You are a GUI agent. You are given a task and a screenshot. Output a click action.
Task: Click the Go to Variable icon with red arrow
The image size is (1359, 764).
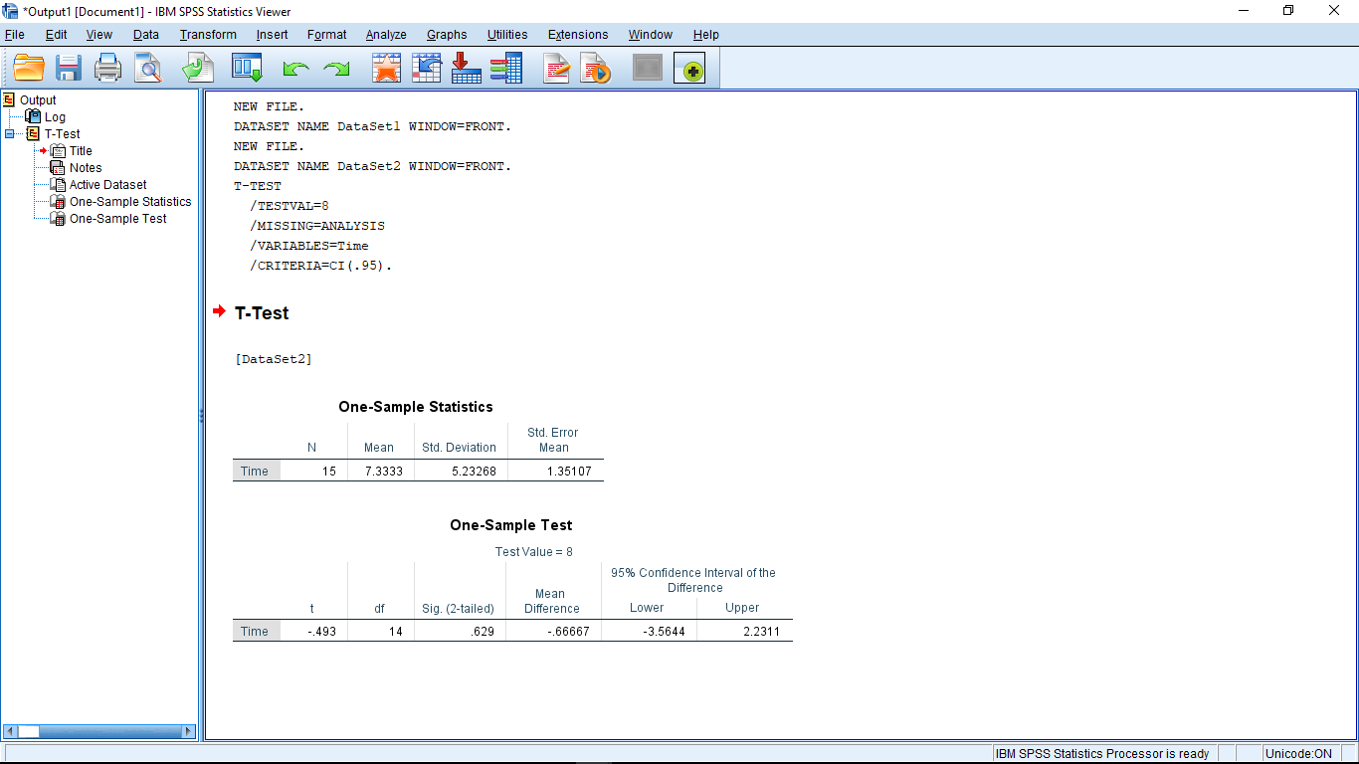(466, 68)
